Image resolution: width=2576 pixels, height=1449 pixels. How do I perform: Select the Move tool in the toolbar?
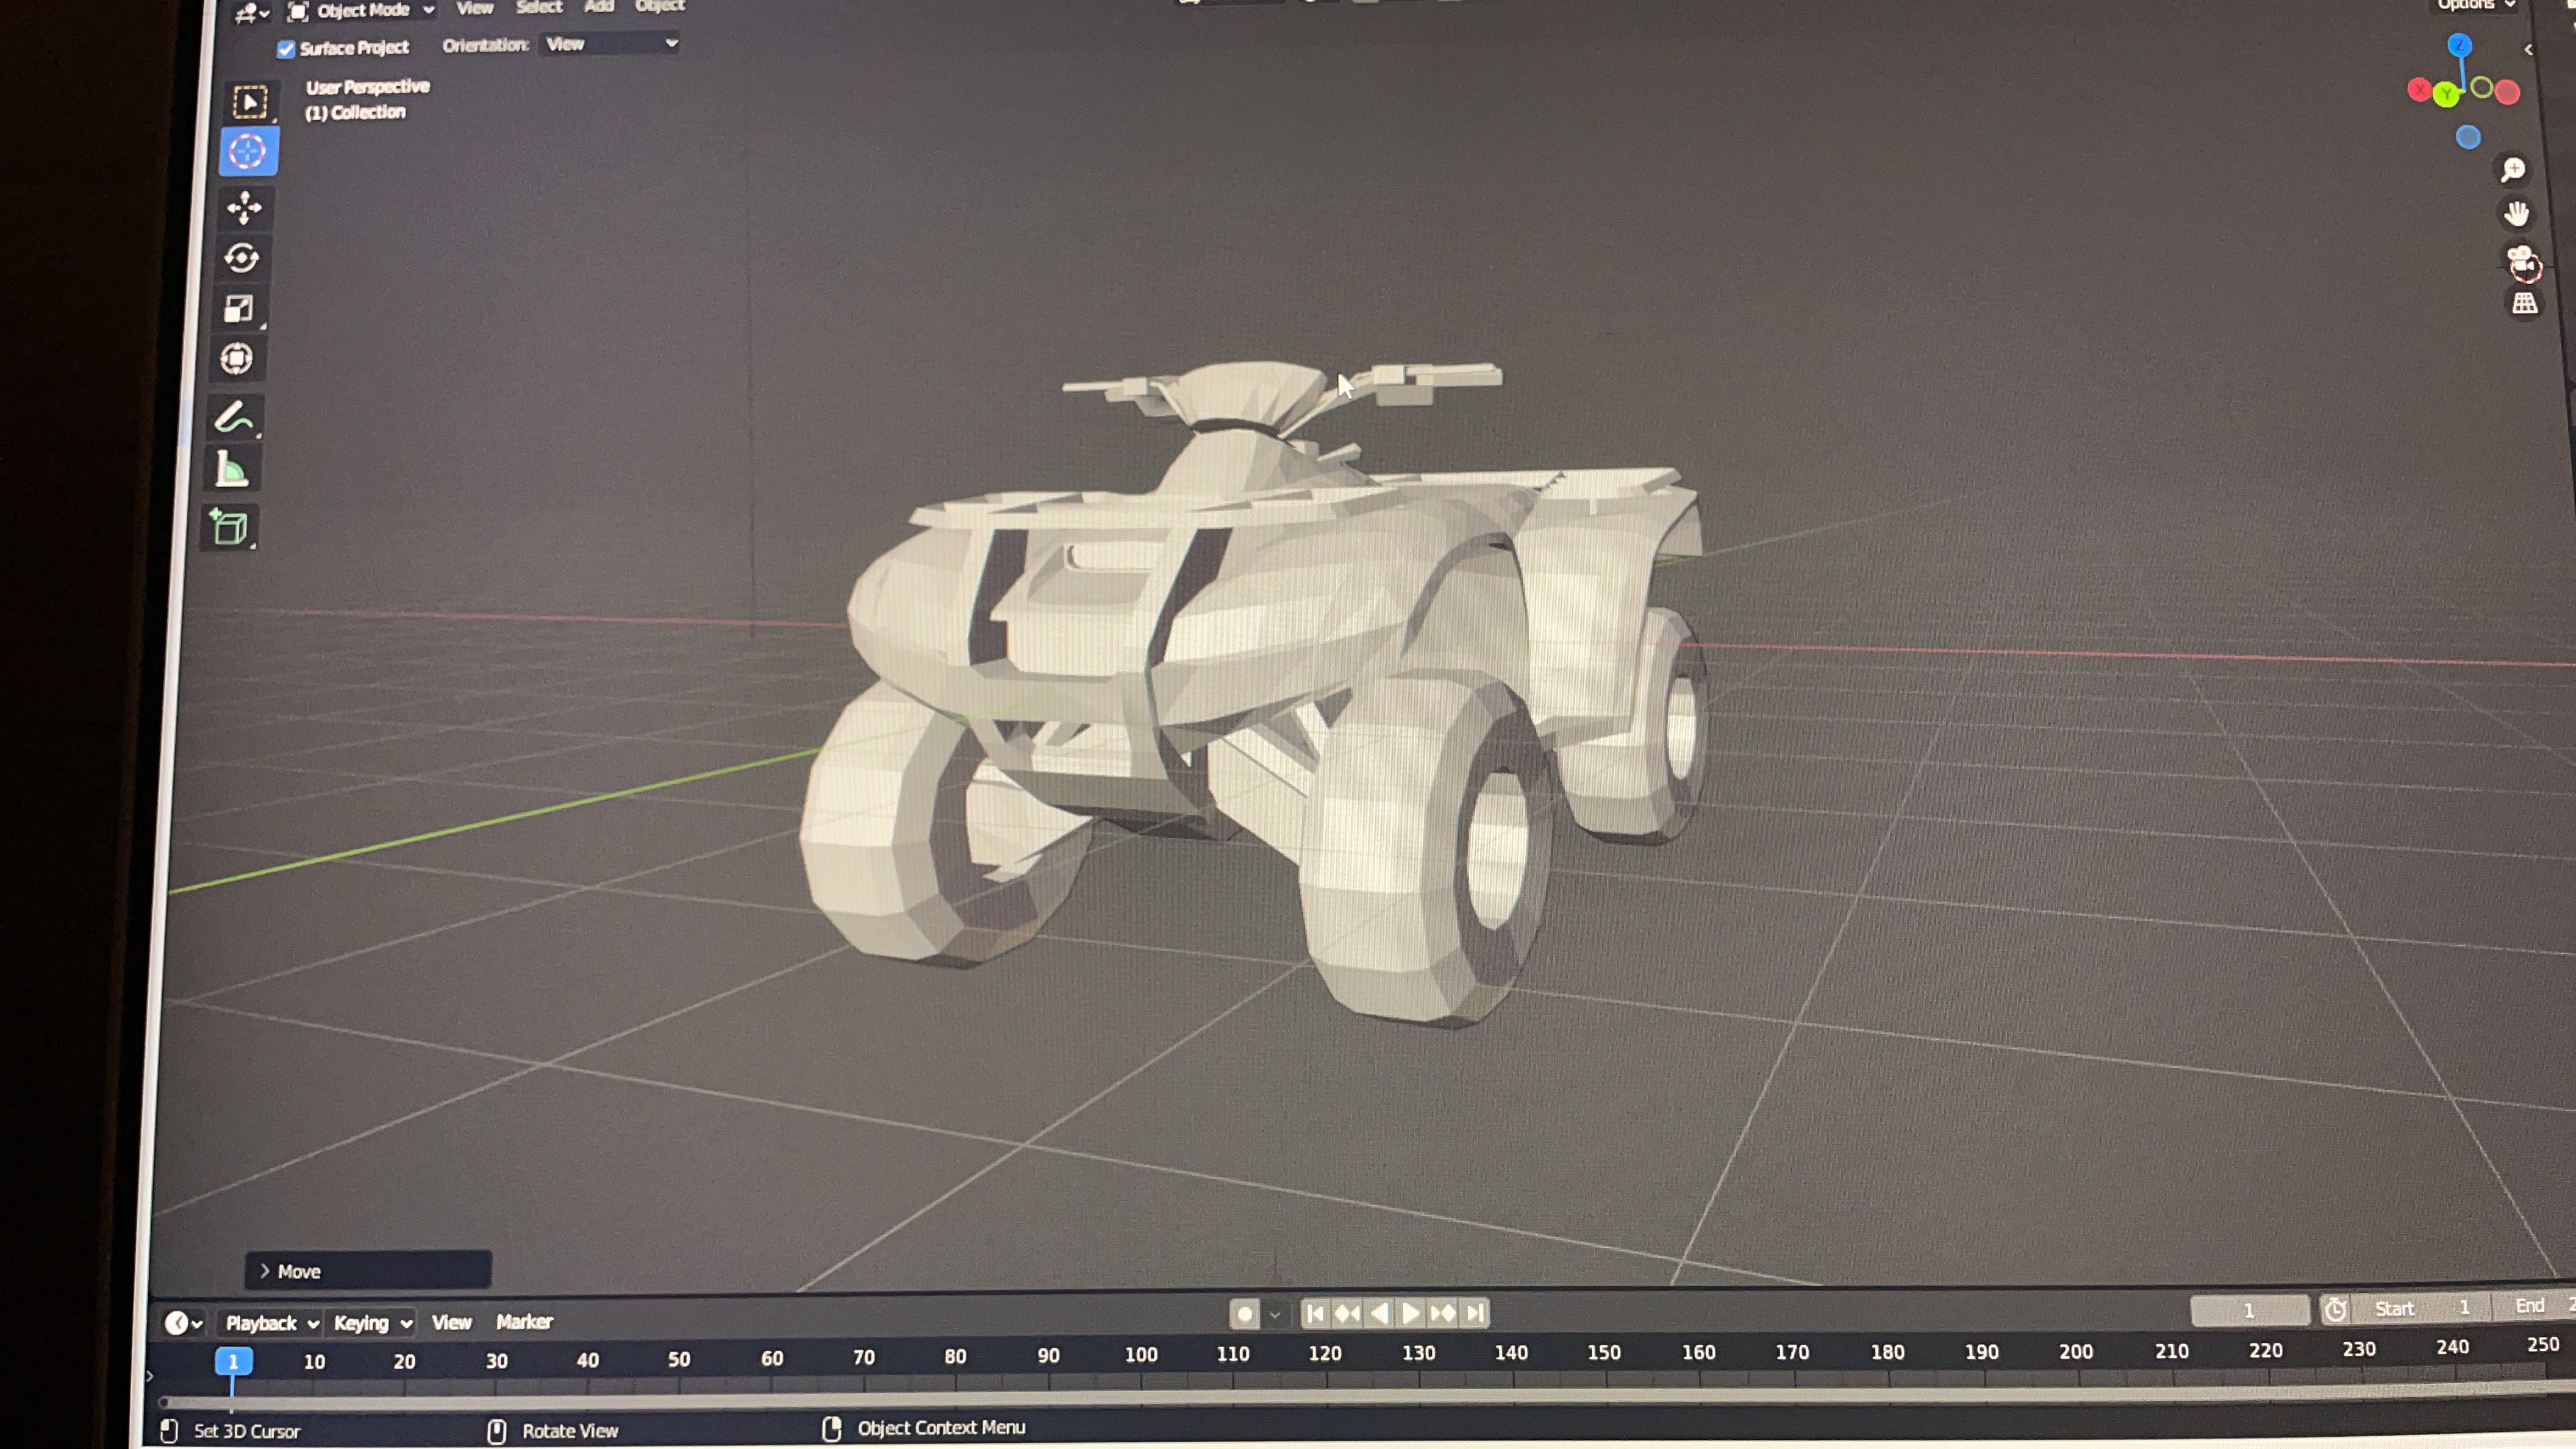[x=243, y=208]
